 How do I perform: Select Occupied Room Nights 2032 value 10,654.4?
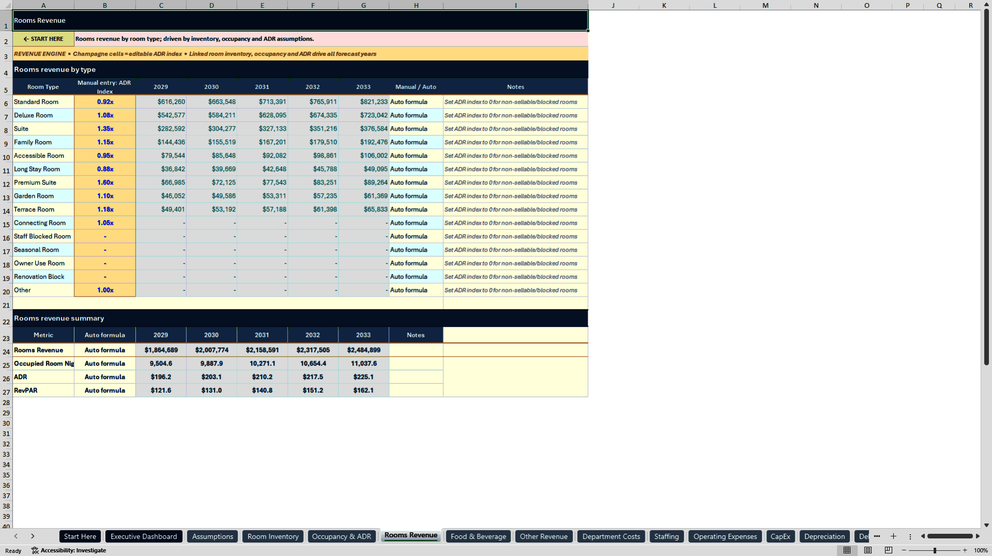313,363
